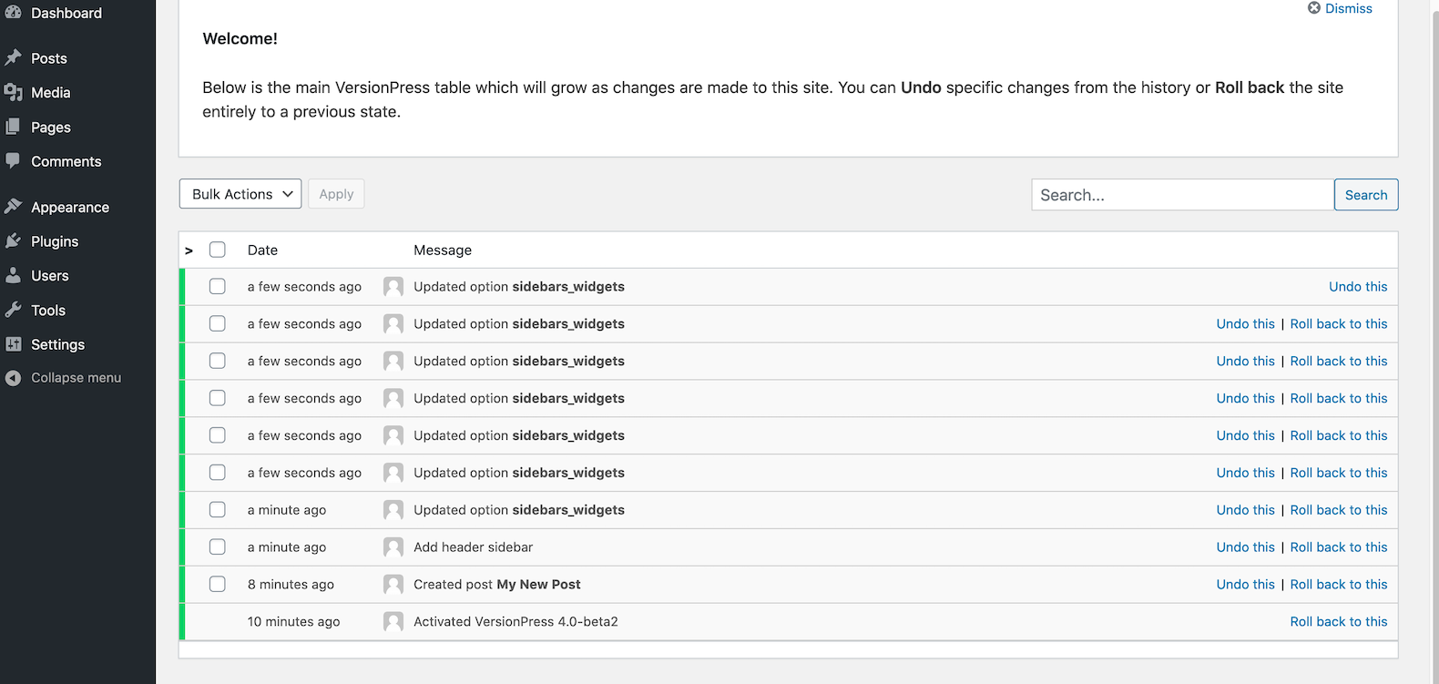This screenshot has height=684, width=1439.
Task: Click the Collapse menu arrow icon
Action: [x=14, y=378]
